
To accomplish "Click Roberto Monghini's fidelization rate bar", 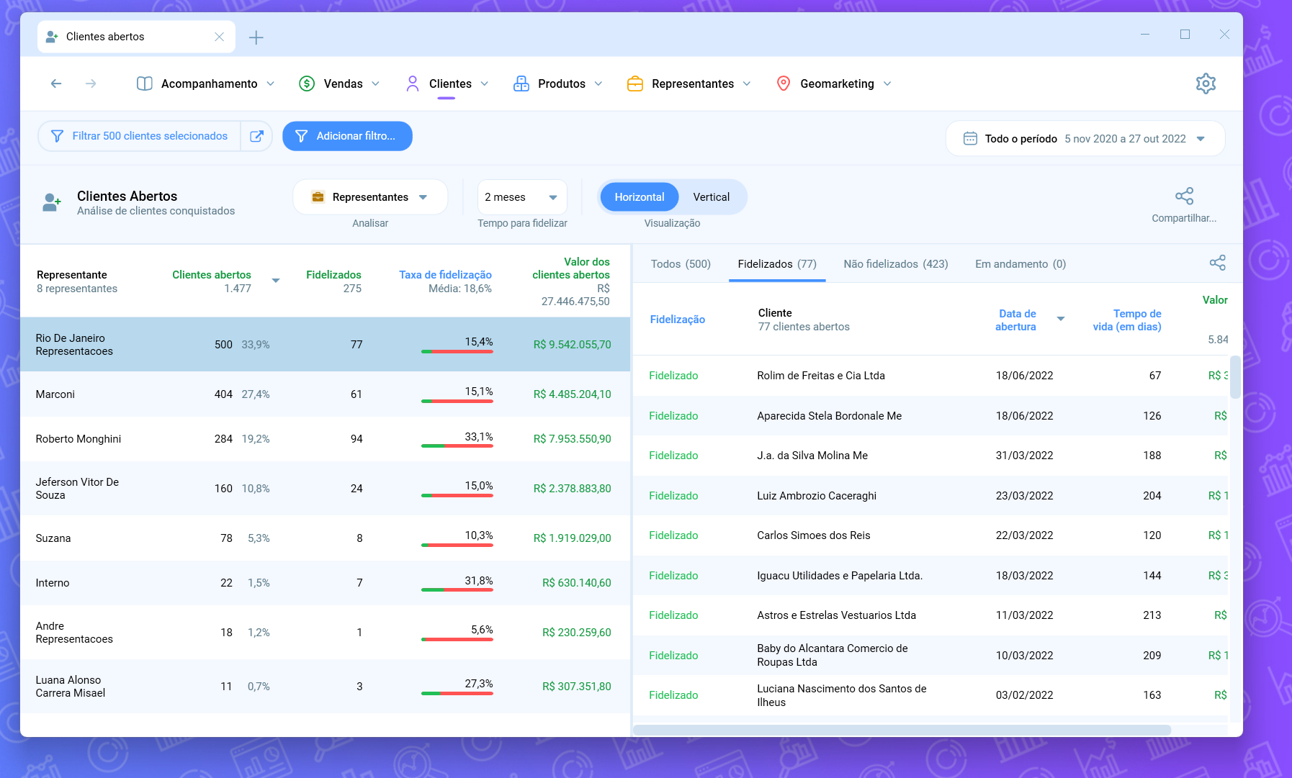I will 457,446.
